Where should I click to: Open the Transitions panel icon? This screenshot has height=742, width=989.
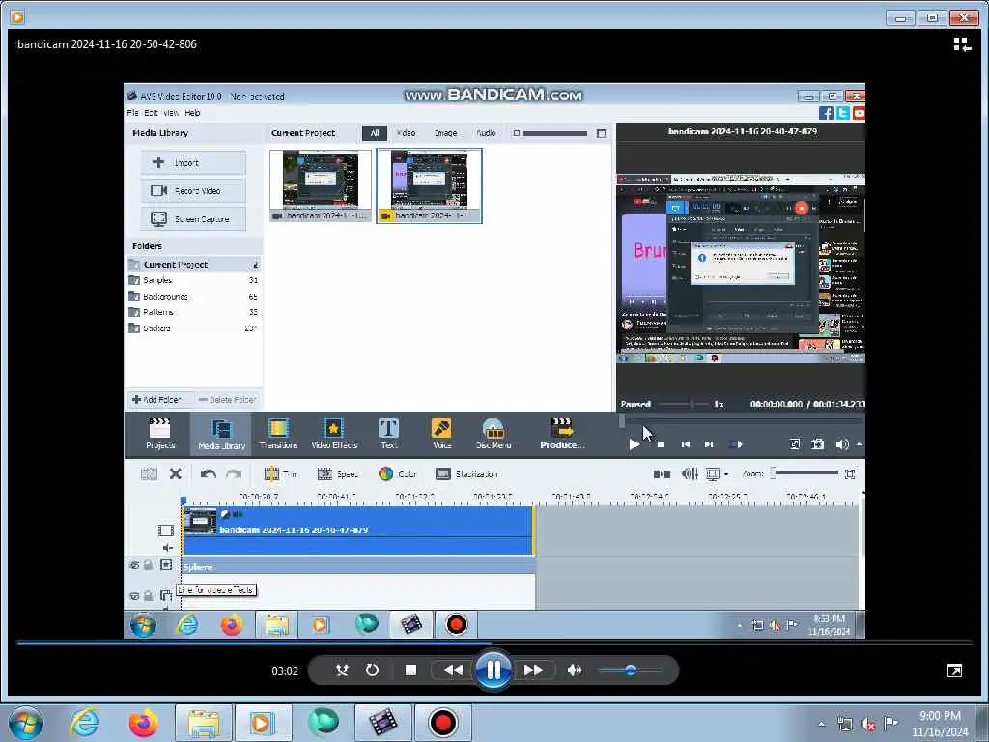point(278,434)
